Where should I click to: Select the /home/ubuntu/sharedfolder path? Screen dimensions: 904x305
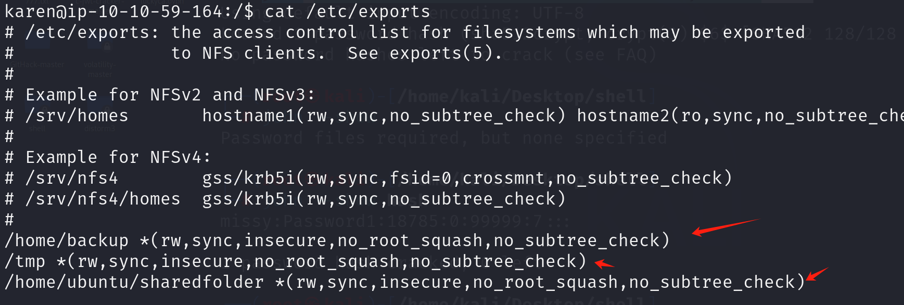pos(134,282)
